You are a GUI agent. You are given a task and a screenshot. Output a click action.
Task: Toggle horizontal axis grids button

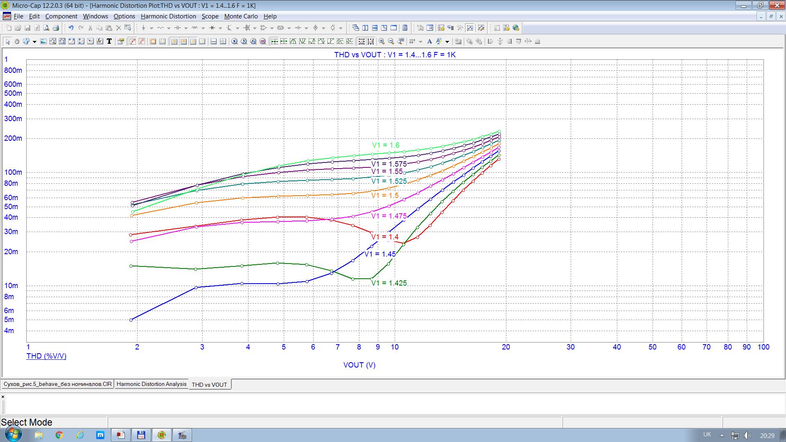(x=174, y=41)
